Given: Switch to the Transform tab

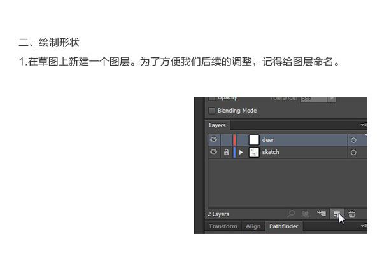Looking at the screenshot, I should [223, 226].
